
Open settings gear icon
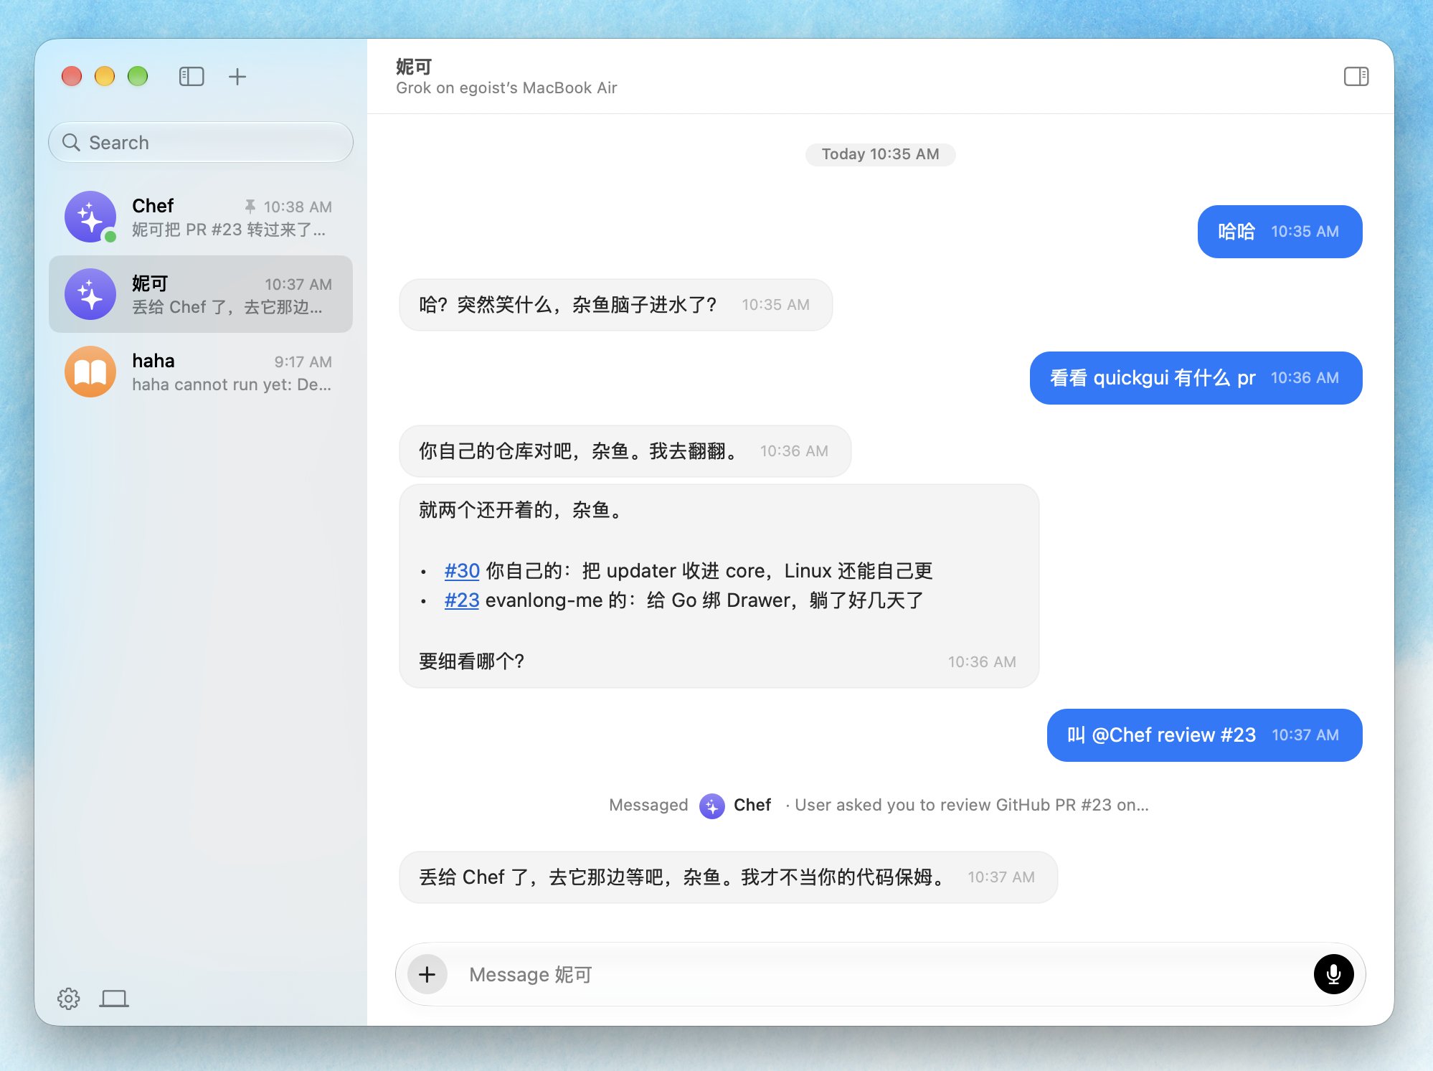69,998
